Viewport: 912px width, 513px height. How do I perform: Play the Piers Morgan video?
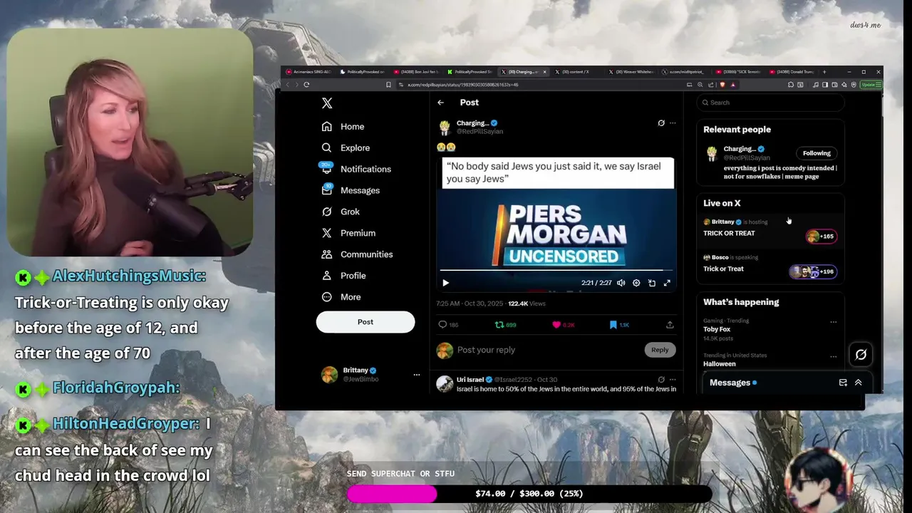coord(446,283)
